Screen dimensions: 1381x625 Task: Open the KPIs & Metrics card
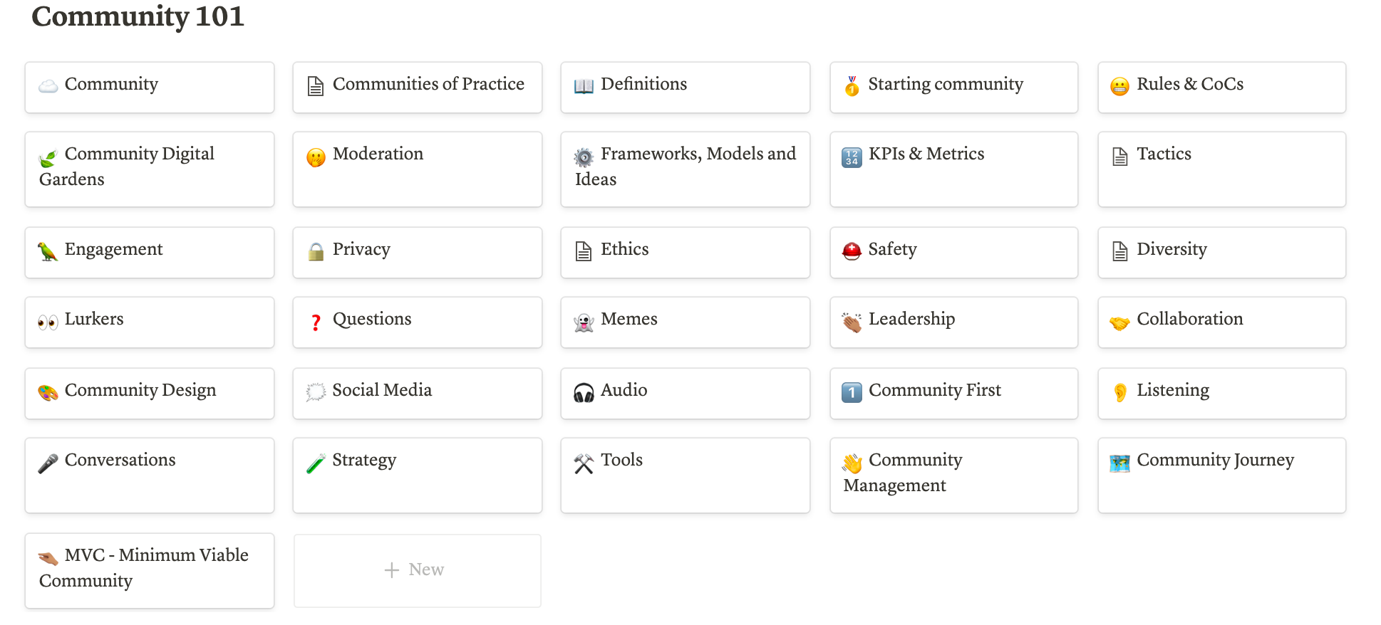[x=953, y=169]
